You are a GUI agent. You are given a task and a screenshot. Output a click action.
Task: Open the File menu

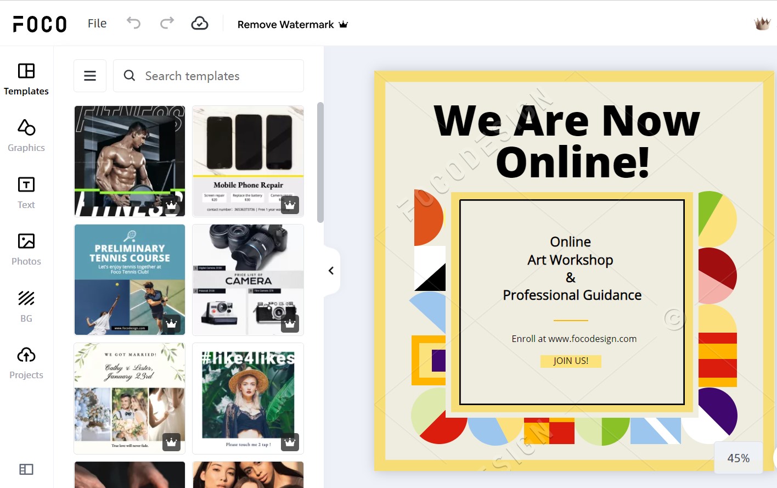[97, 24]
